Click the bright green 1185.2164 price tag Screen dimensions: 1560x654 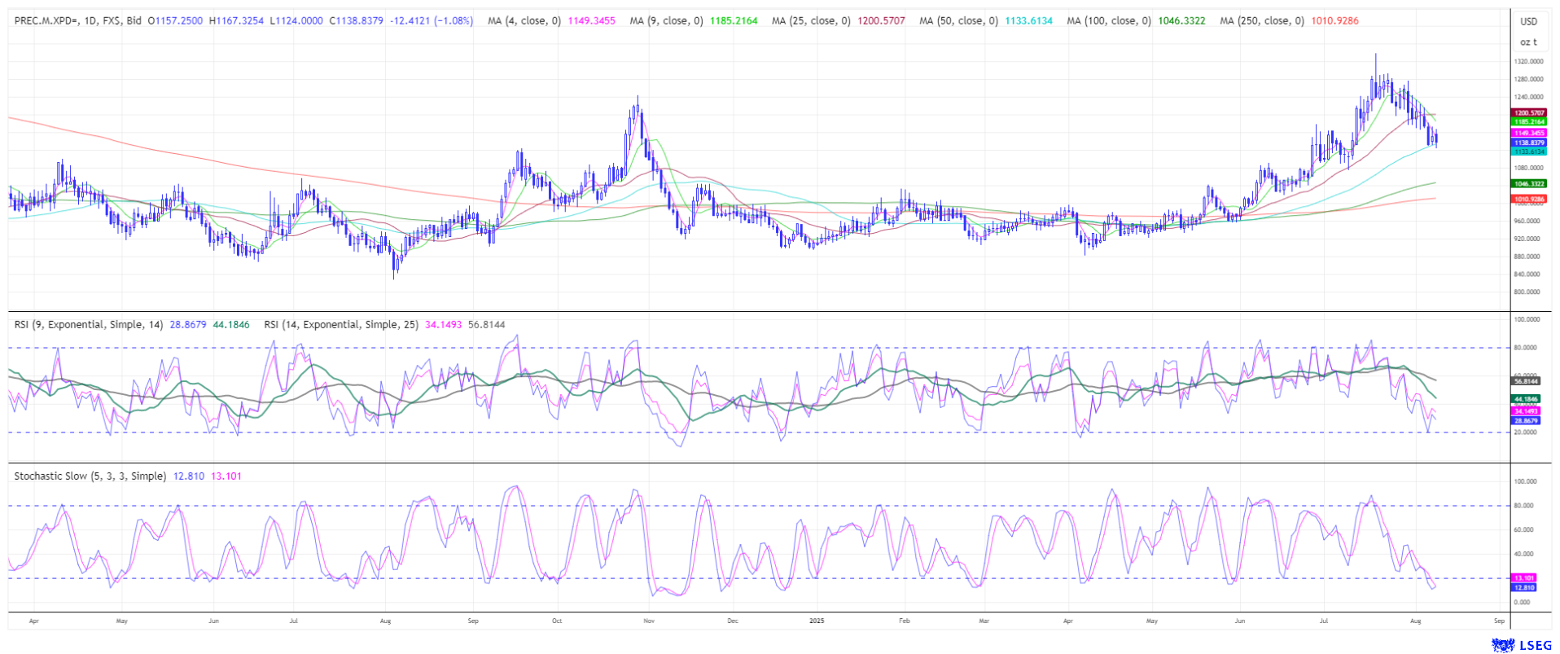point(1528,122)
